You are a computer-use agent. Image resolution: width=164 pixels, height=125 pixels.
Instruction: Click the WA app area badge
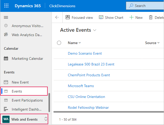[x=6, y=119]
